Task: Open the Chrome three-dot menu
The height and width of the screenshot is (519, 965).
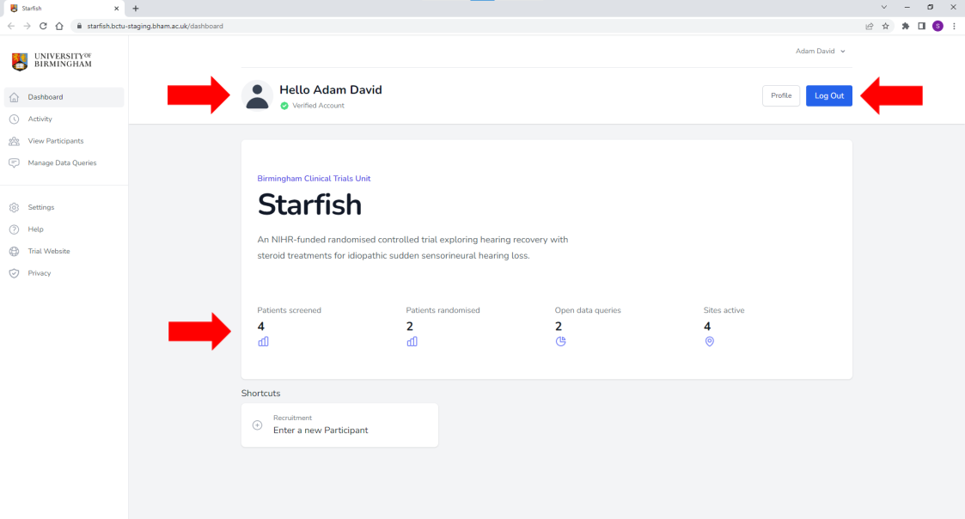Action: pyautogui.click(x=954, y=26)
